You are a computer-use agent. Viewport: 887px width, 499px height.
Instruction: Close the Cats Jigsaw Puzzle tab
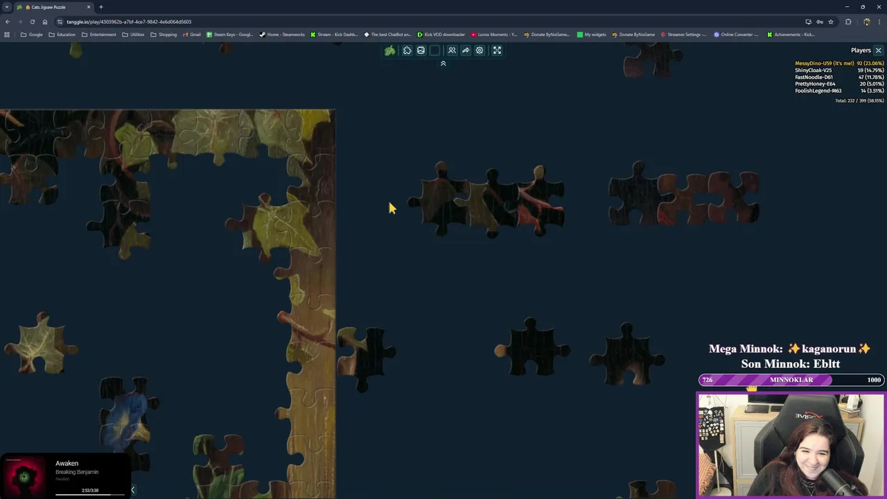tap(88, 7)
